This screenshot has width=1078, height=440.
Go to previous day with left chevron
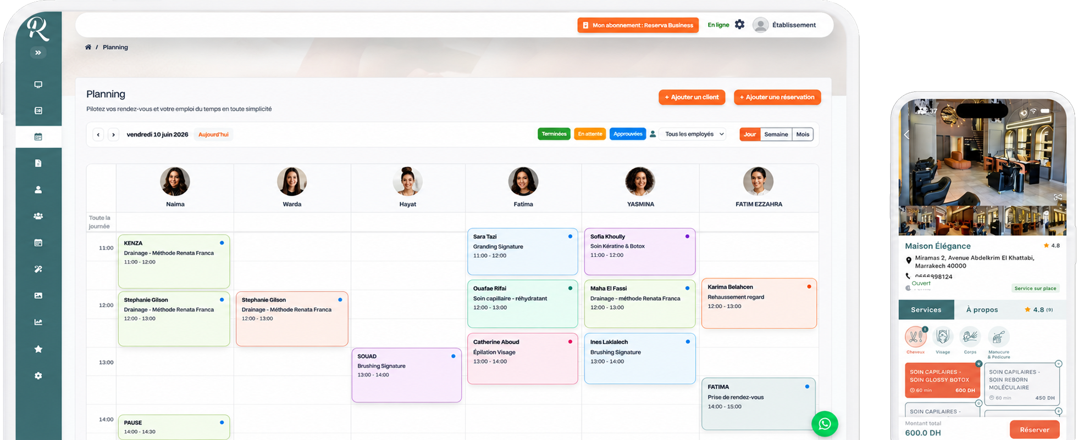point(98,134)
